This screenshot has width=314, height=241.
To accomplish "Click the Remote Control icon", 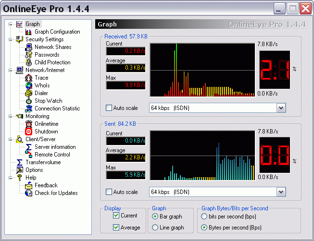I will pos(29,155).
